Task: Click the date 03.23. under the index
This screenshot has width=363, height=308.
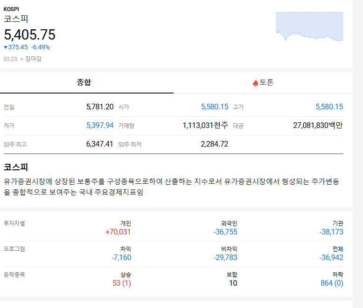Action: click(11, 59)
